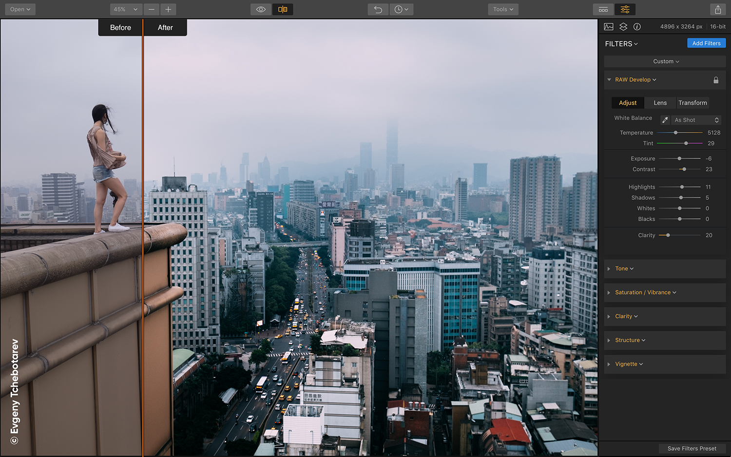Screen dimensions: 731x457
Task: Pick the white balance eyedropper tool
Action: point(665,120)
